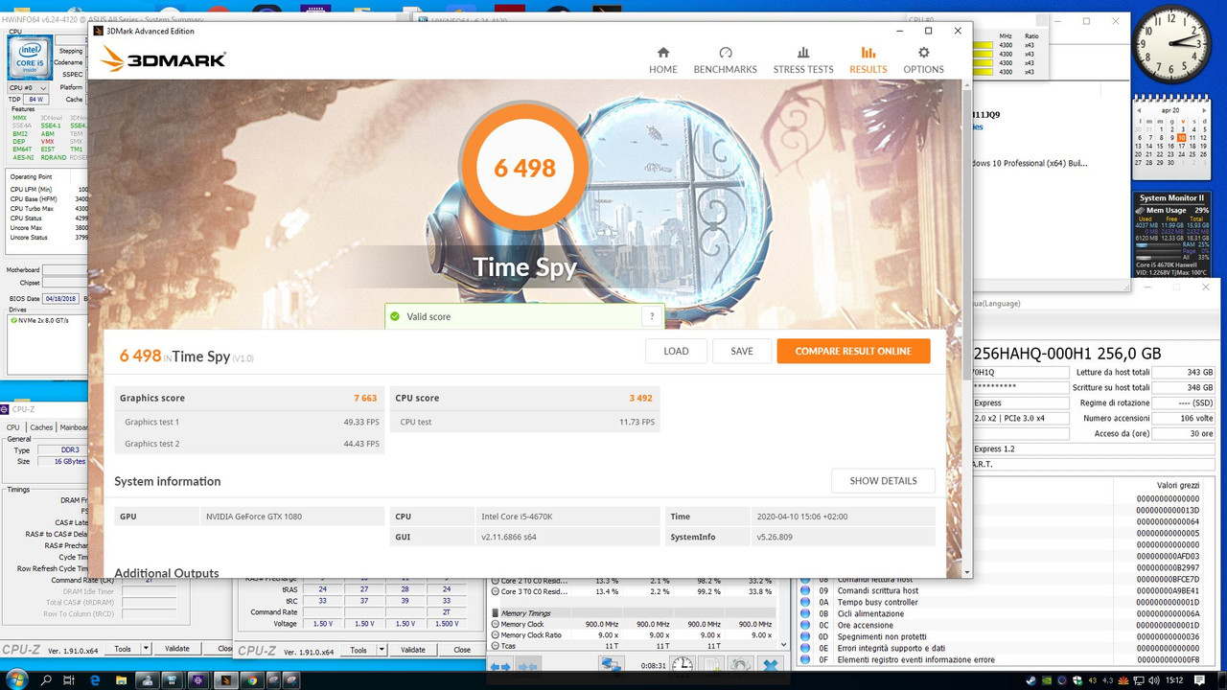Open 3DMark Options gear
Image resolution: width=1227 pixels, height=690 pixels.
[923, 60]
